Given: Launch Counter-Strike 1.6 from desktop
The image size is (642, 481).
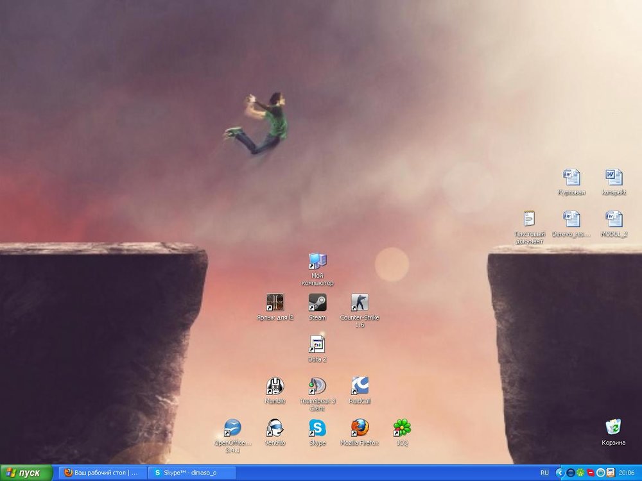Looking at the screenshot, I should pyautogui.click(x=360, y=302).
